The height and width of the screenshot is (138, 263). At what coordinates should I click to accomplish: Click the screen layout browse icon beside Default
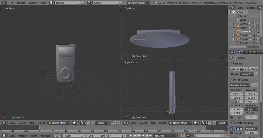click(x=52, y=3)
